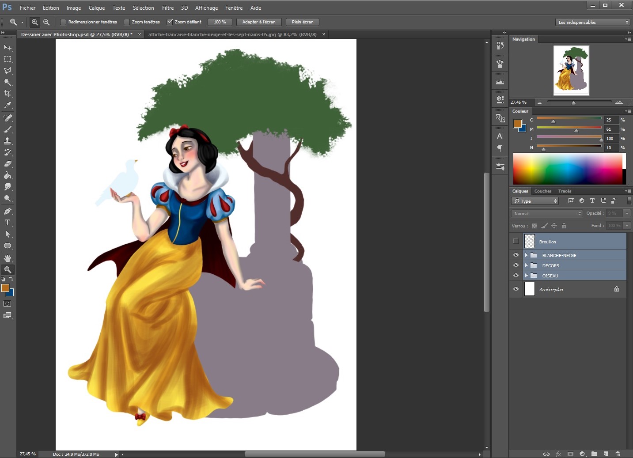Expand the BLANCHE-NEIGE layer group
Image resolution: width=633 pixels, height=458 pixels.
[526, 255]
